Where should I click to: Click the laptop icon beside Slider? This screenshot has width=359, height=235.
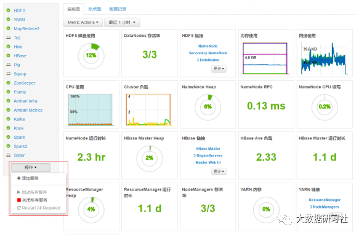[x=9, y=155]
